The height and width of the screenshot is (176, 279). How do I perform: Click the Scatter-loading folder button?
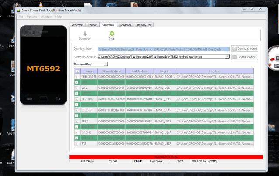(245, 57)
